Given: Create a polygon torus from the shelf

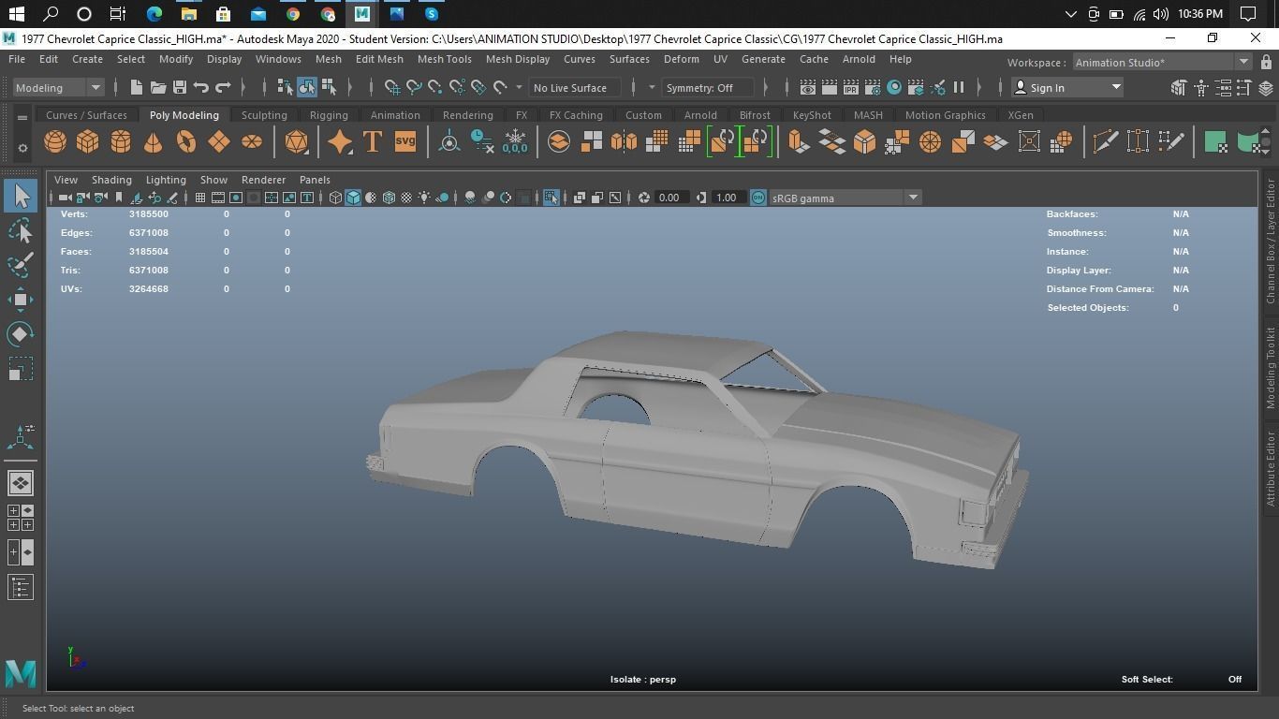Looking at the screenshot, I should click(x=186, y=141).
